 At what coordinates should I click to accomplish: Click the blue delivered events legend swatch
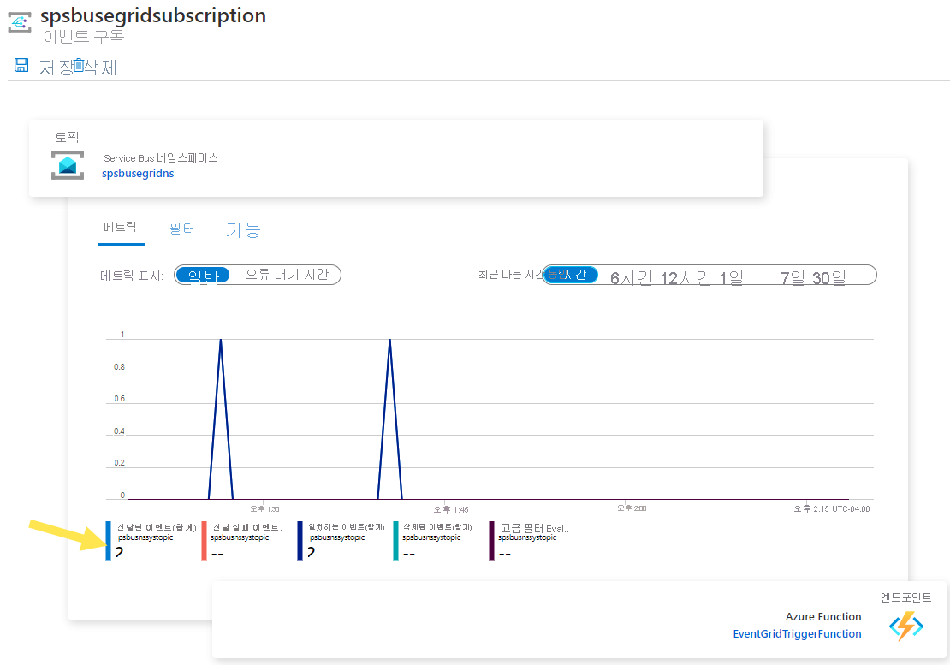tap(109, 540)
